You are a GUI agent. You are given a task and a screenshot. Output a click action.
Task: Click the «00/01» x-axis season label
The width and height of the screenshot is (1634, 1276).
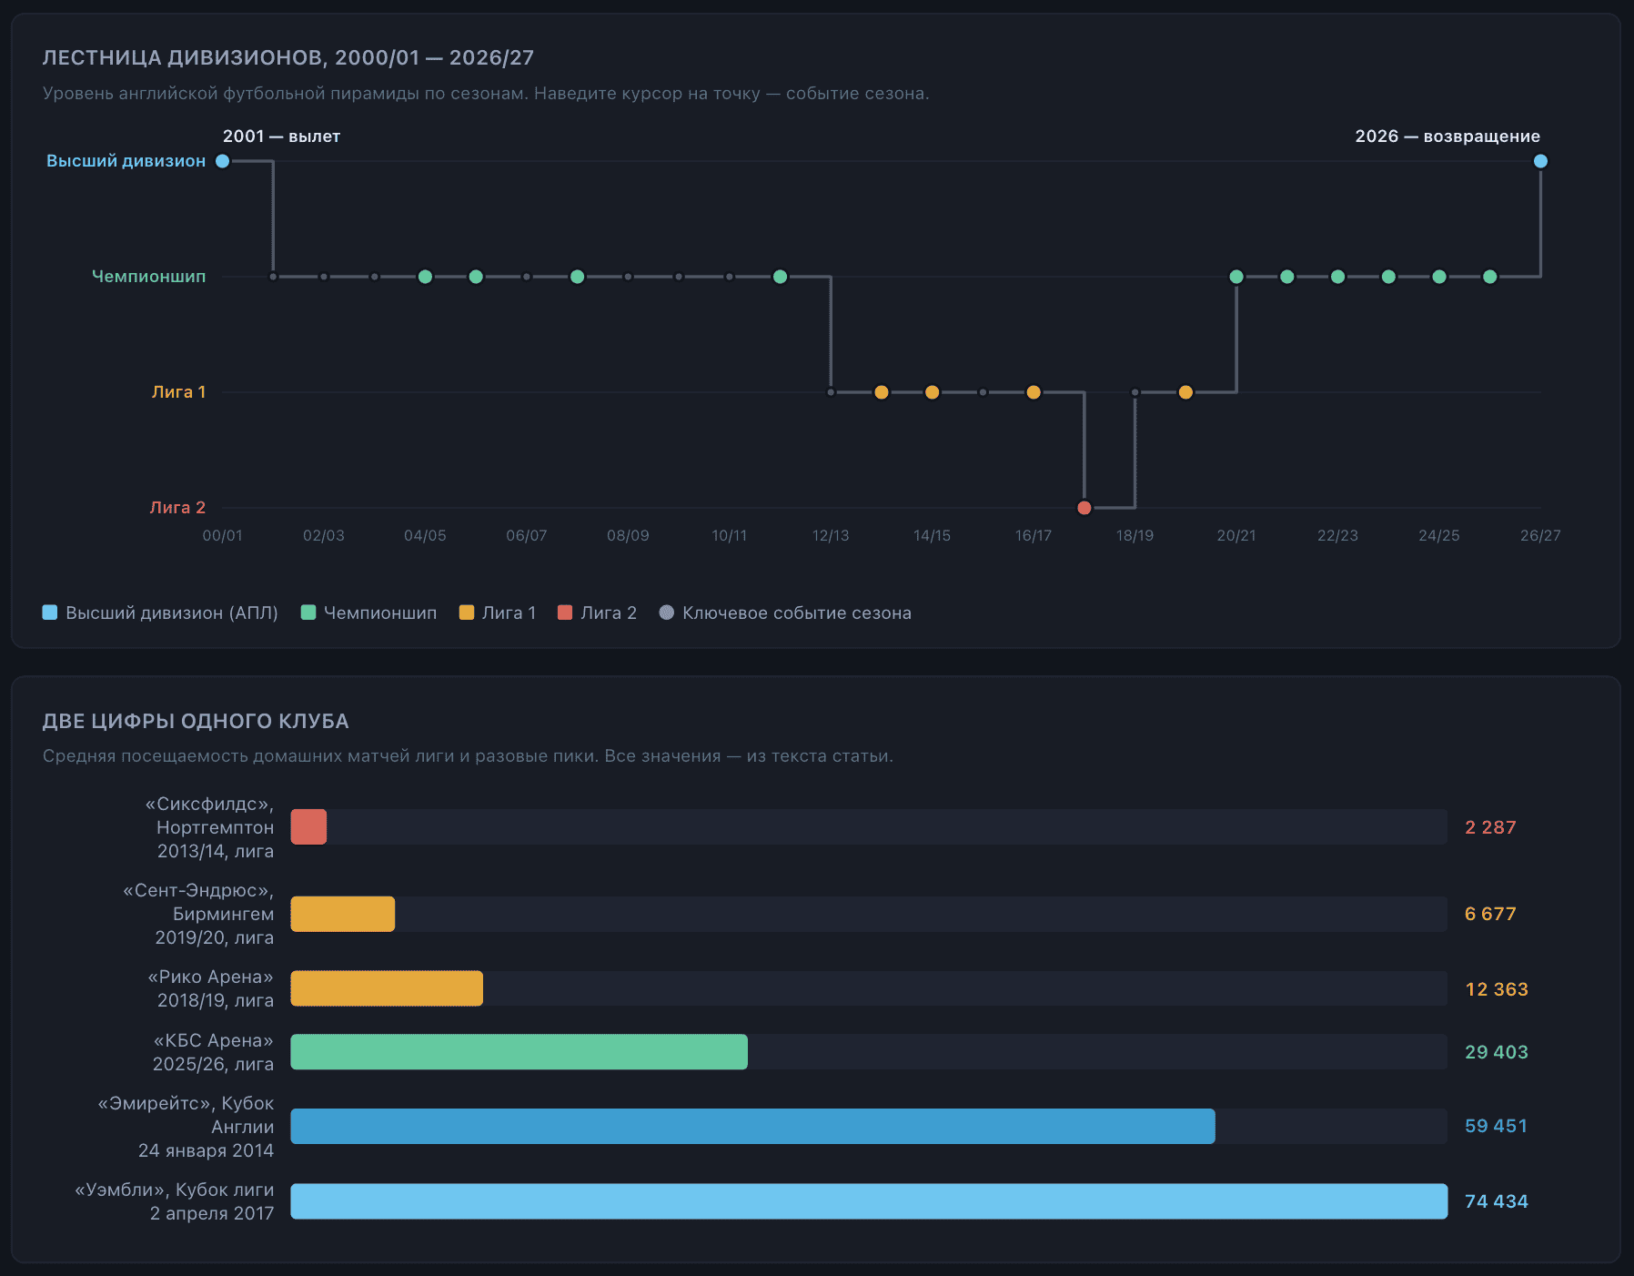coord(222,536)
